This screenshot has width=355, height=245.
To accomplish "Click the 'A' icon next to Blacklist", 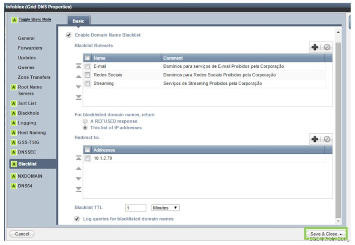I will point(14,164).
